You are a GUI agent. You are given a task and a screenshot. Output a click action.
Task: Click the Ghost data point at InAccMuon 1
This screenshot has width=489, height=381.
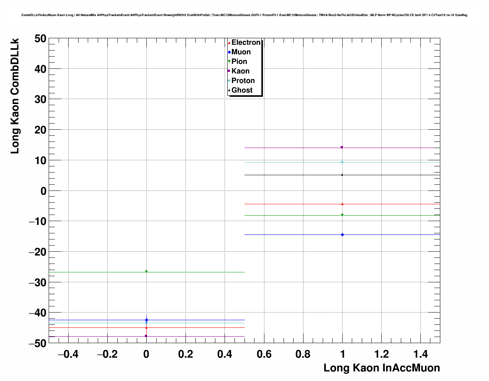tap(342, 175)
